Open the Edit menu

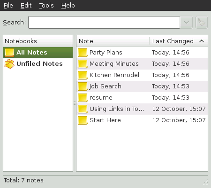(x=26, y=6)
